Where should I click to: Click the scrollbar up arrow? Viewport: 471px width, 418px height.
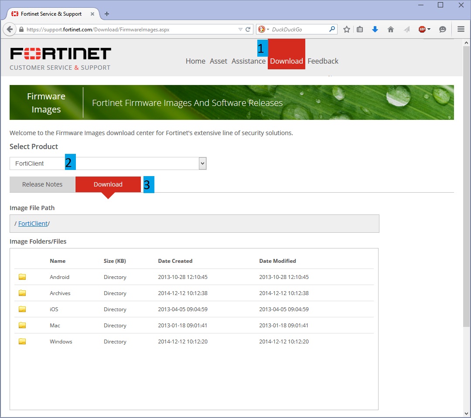466,43
